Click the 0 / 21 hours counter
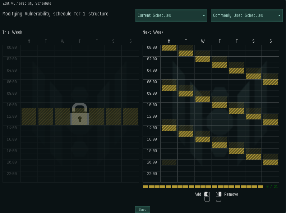 [x=272, y=187]
